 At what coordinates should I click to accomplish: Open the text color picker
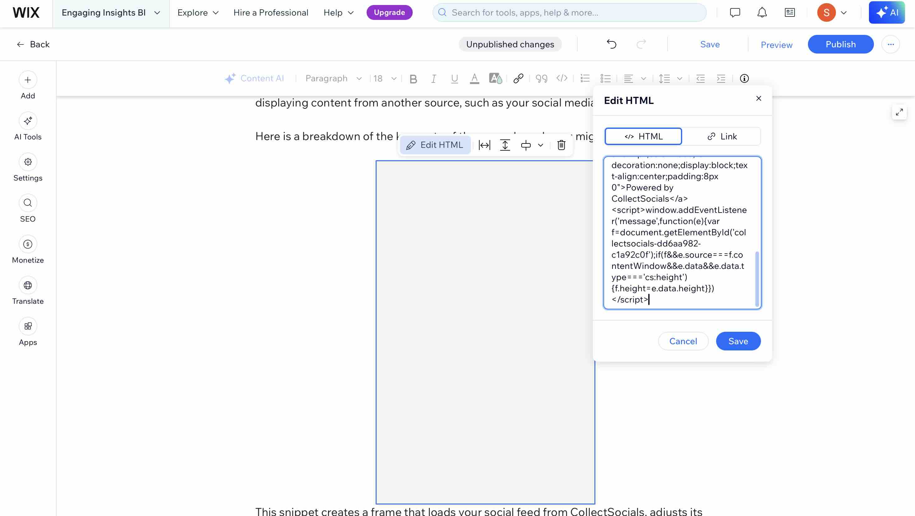(474, 78)
